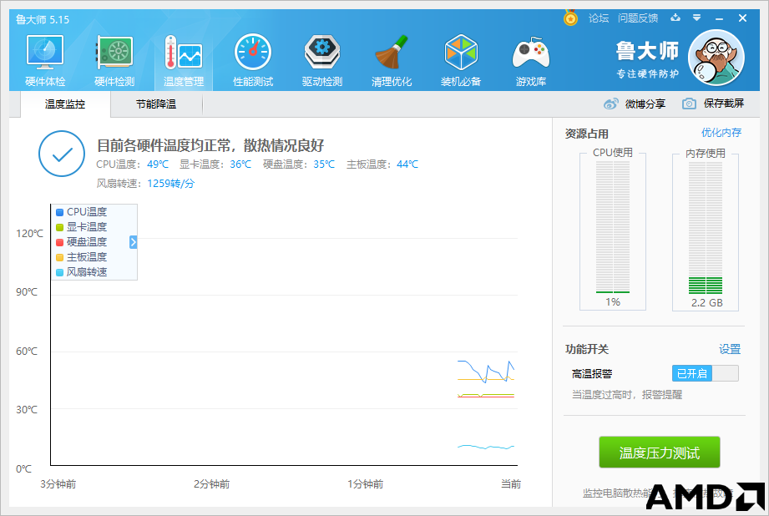The image size is (769, 516).
Task: Start the 温度压力测试 stress test
Action: pyautogui.click(x=659, y=453)
